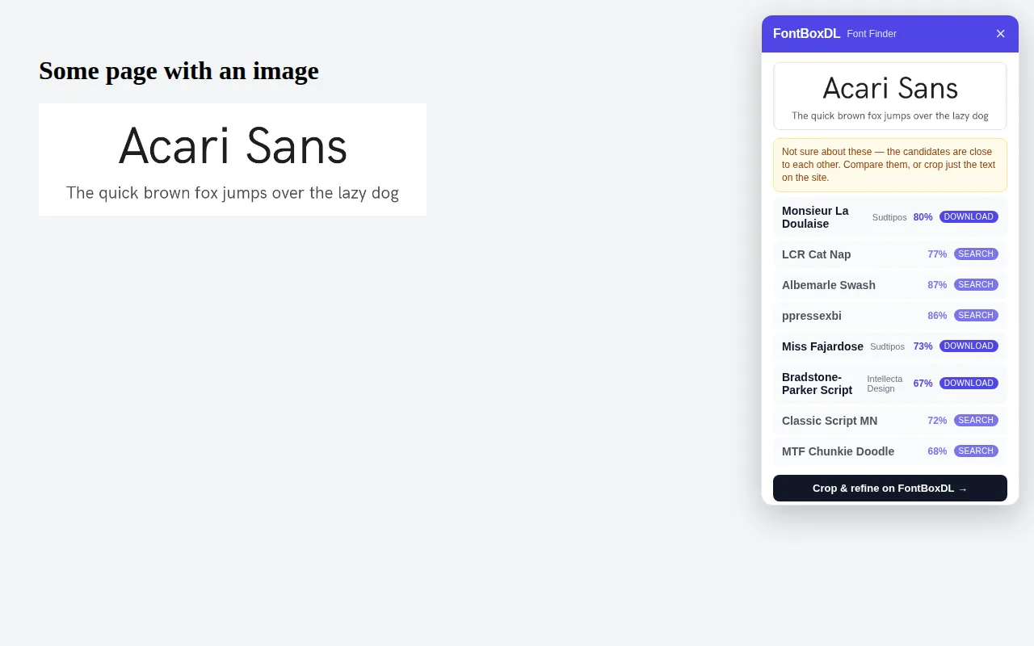Close the FontBoxDL Font Finder panel
Viewport: 1034px width, 646px height.
(x=1000, y=33)
